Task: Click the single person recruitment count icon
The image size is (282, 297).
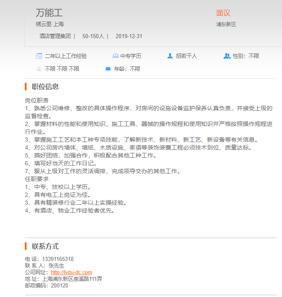Action: 170,56
